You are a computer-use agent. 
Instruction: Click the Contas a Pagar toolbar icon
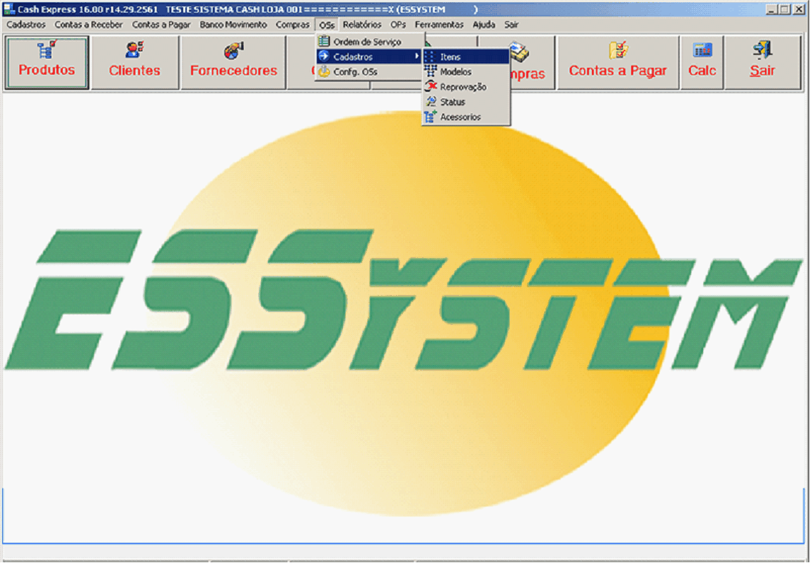click(617, 62)
